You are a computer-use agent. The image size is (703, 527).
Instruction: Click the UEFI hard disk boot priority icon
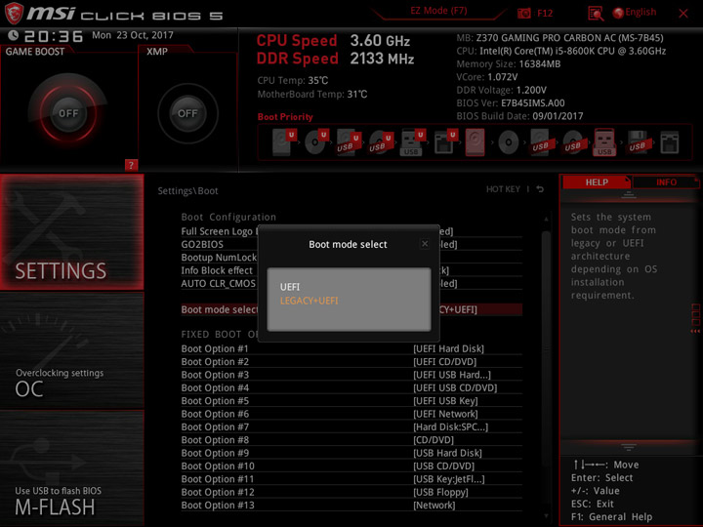tap(284, 142)
